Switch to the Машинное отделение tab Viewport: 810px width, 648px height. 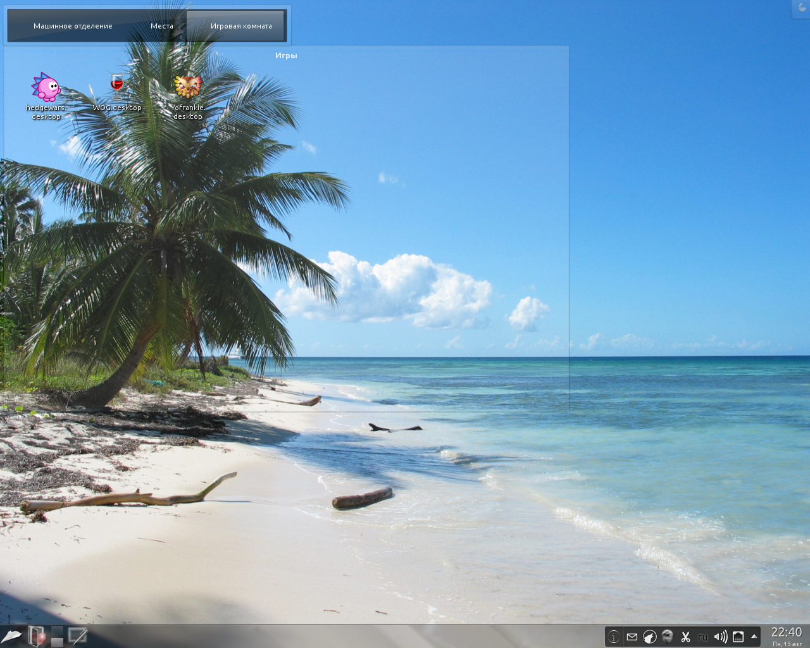tap(73, 26)
